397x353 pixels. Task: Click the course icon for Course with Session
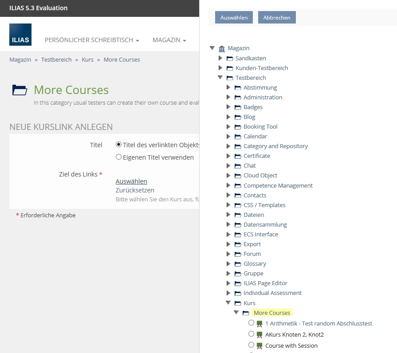[x=259, y=346]
